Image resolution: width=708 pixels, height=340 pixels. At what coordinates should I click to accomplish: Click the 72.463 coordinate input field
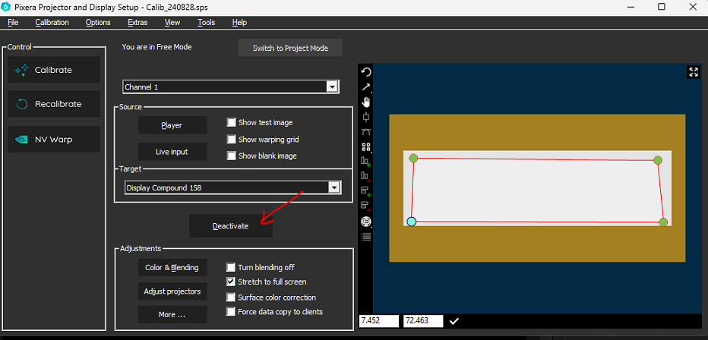(x=421, y=321)
